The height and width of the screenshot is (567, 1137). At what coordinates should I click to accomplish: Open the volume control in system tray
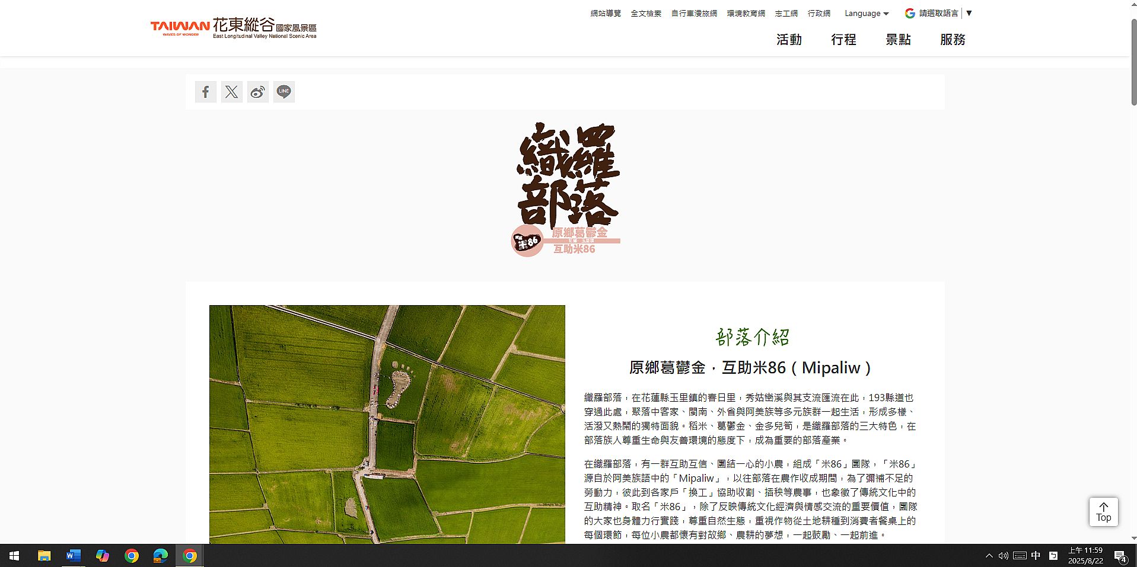pyautogui.click(x=1003, y=556)
